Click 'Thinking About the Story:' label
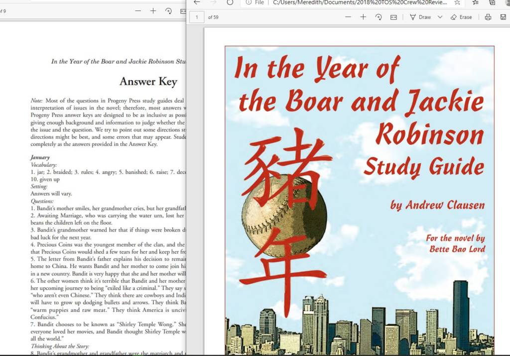 [x=60, y=346]
